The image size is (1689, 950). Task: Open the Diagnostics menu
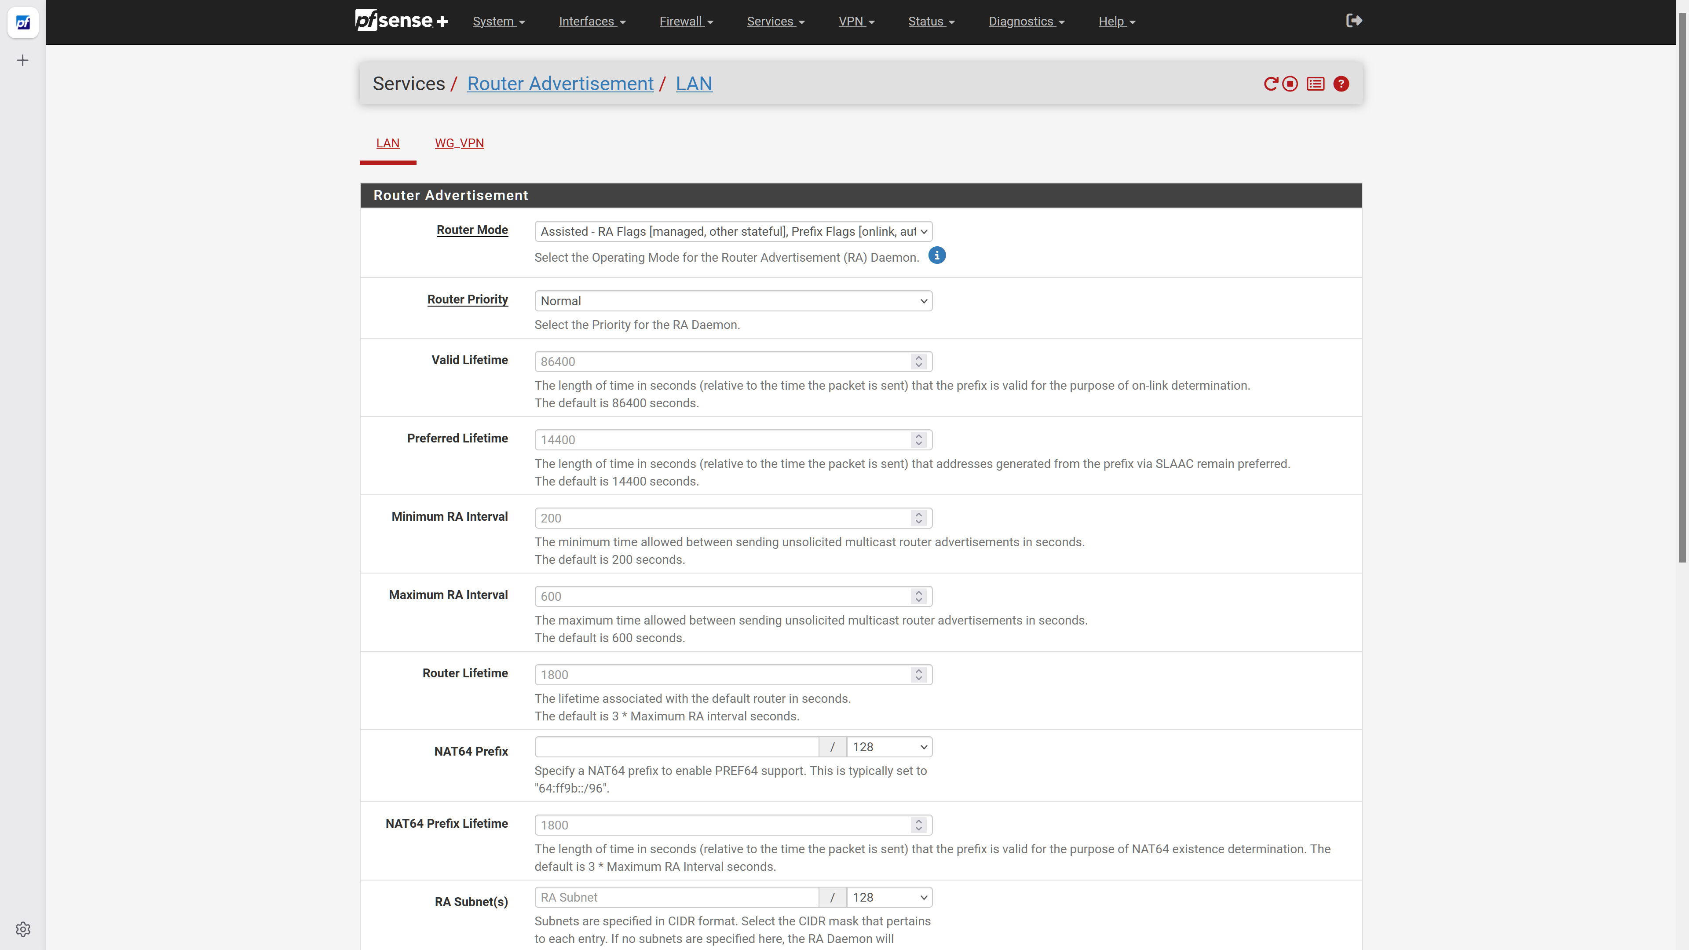coord(1026,22)
